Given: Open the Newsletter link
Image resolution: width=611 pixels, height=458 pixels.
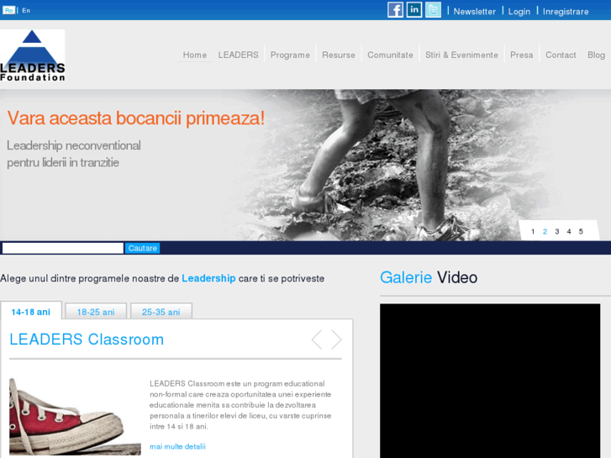Looking at the screenshot, I should [x=474, y=12].
